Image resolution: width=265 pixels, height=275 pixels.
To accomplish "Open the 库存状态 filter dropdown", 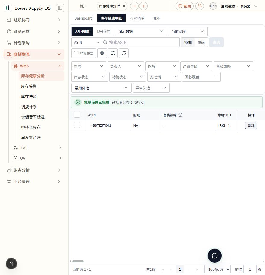I will click(x=90, y=77).
